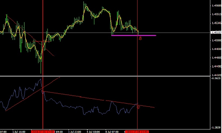Screen dimensions: 222x133
Task: Select the descending red trendline on price chart
Action: tap(30, 35)
